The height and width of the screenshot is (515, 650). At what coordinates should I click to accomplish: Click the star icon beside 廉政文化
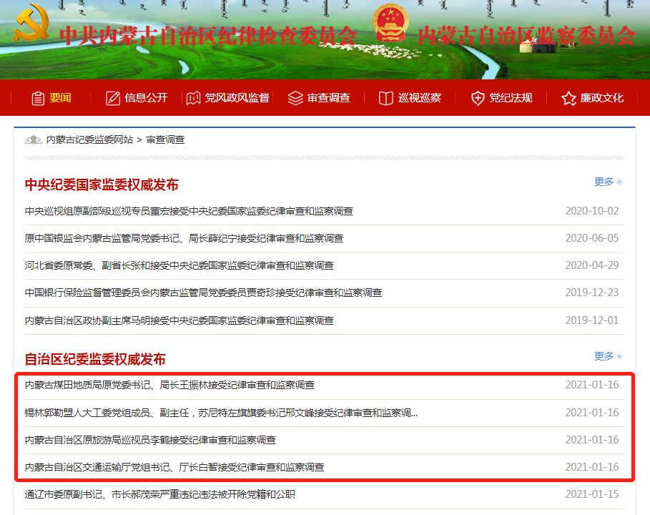(568, 98)
